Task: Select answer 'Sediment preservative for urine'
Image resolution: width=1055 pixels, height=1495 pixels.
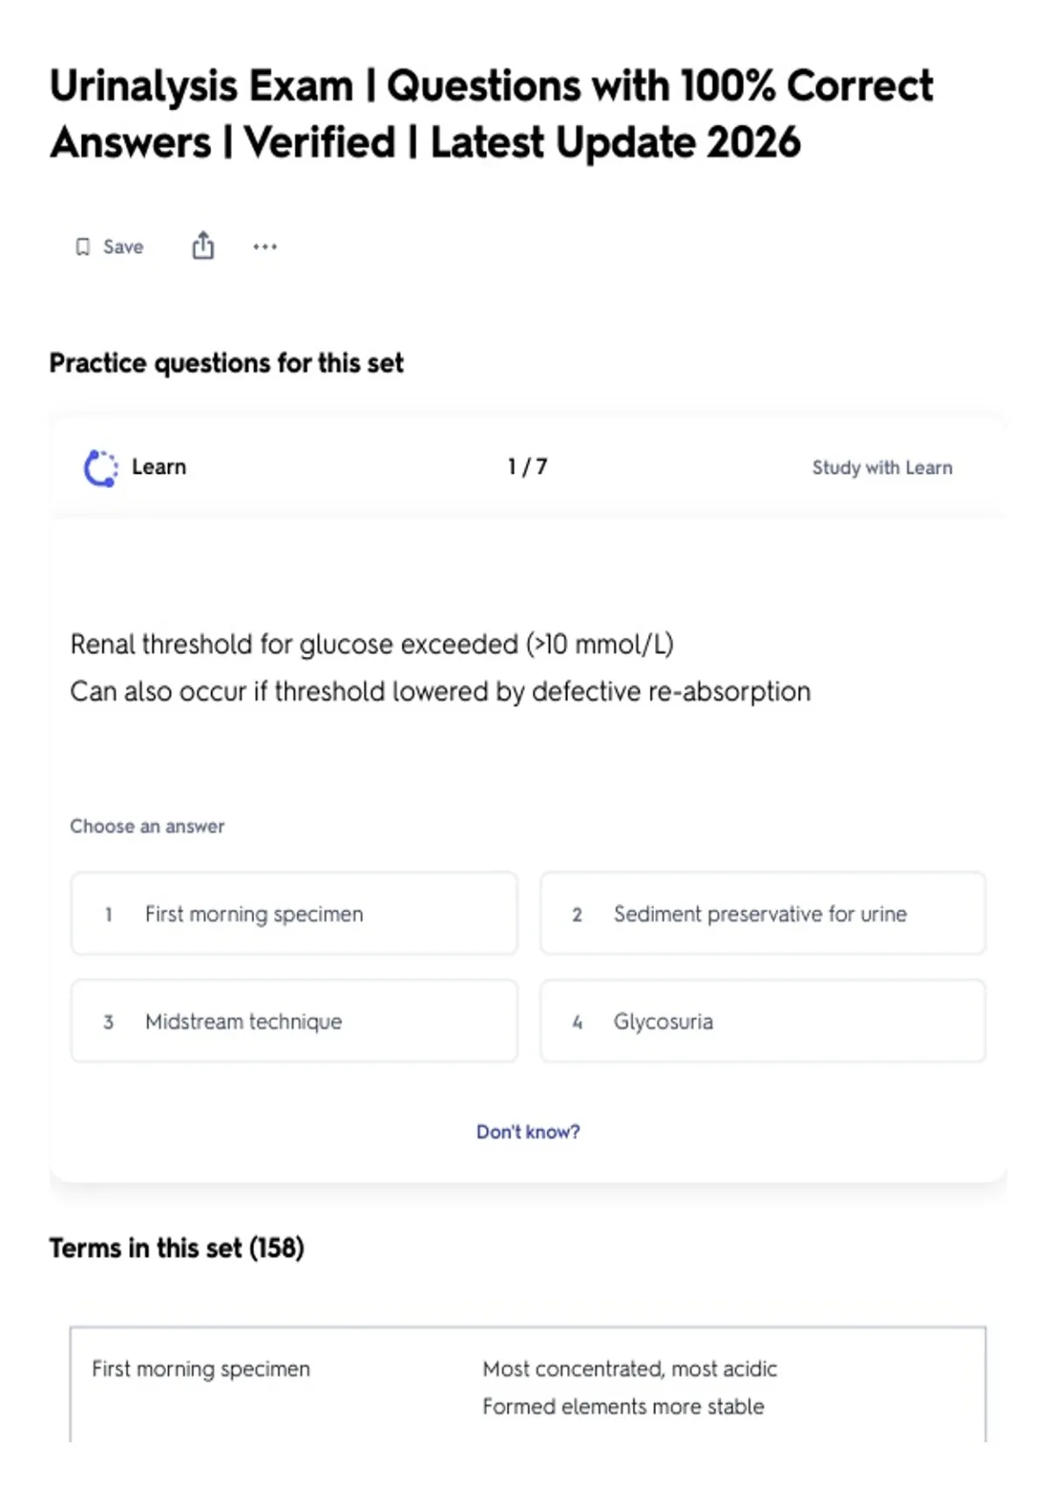Action: (x=763, y=914)
